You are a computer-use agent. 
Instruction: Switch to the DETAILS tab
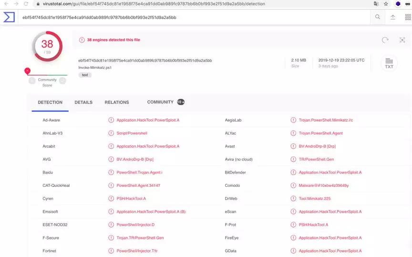pos(83,103)
